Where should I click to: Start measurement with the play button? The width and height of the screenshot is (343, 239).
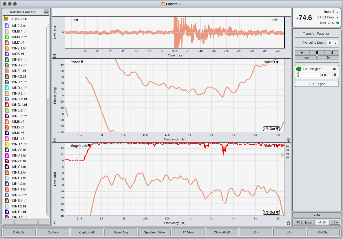[302, 53]
